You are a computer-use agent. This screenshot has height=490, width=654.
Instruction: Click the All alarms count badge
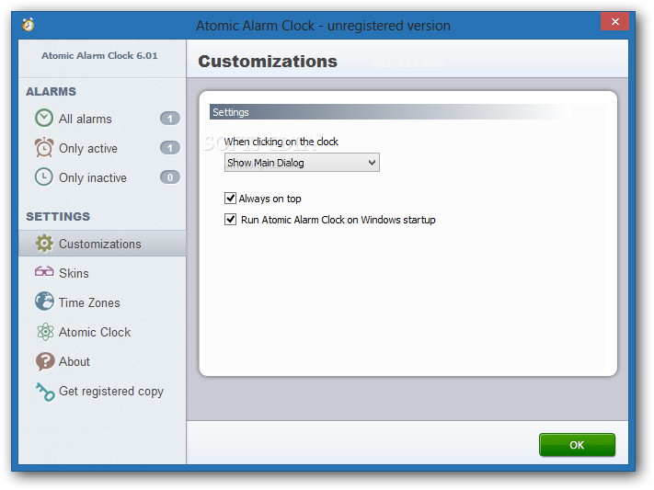170,119
